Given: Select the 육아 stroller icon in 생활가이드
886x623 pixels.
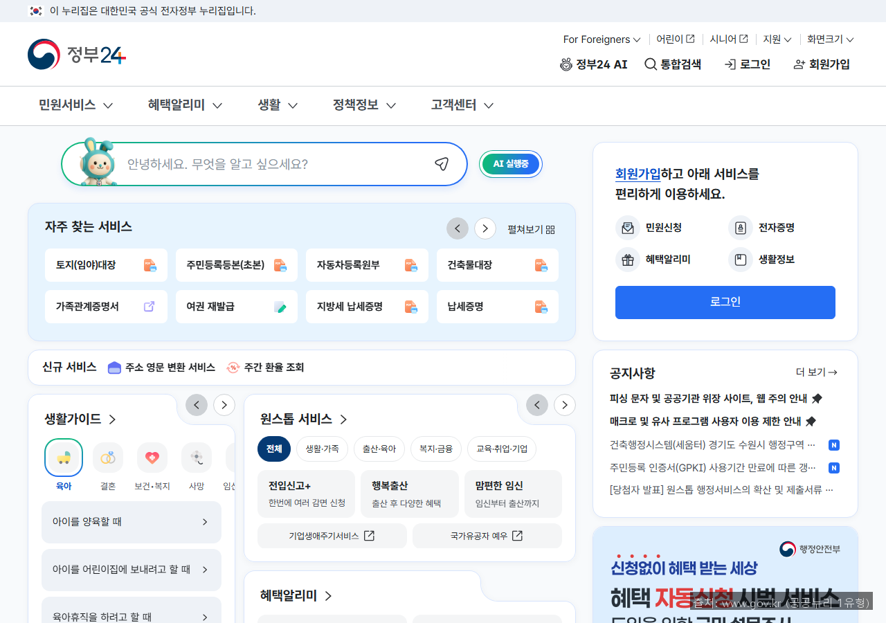Looking at the screenshot, I should pyautogui.click(x=63, y=457).
